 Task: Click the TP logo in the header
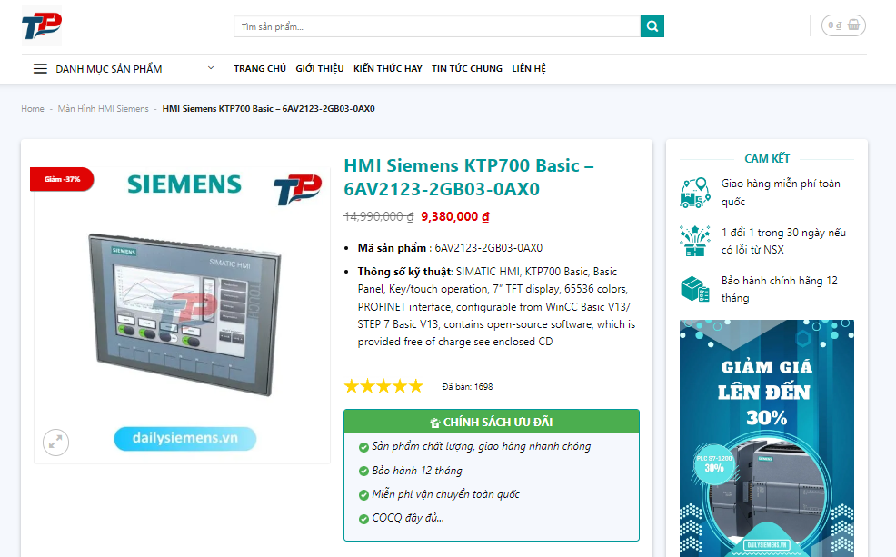click(x=42, y=26)
